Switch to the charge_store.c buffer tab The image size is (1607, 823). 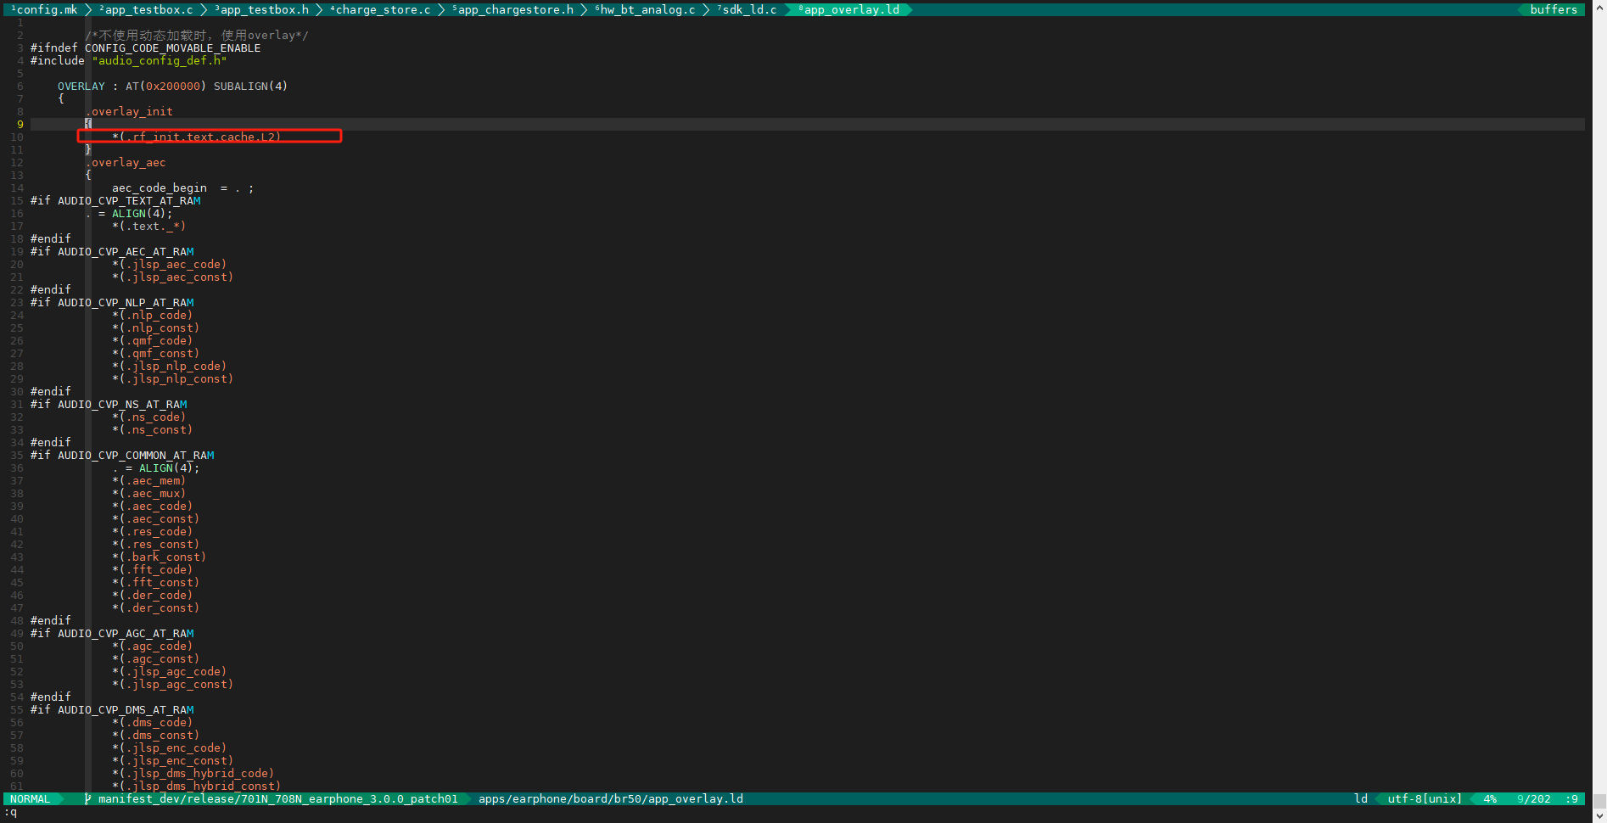381,10
